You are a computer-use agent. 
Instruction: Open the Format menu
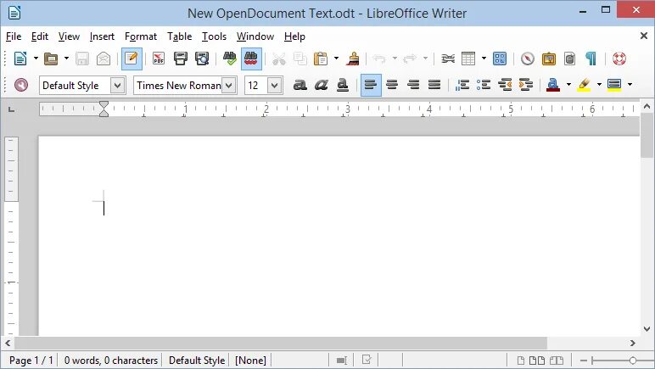coord(141,36)
